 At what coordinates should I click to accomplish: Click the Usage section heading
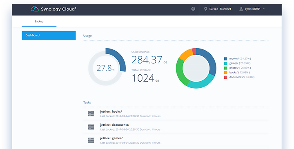87,36
